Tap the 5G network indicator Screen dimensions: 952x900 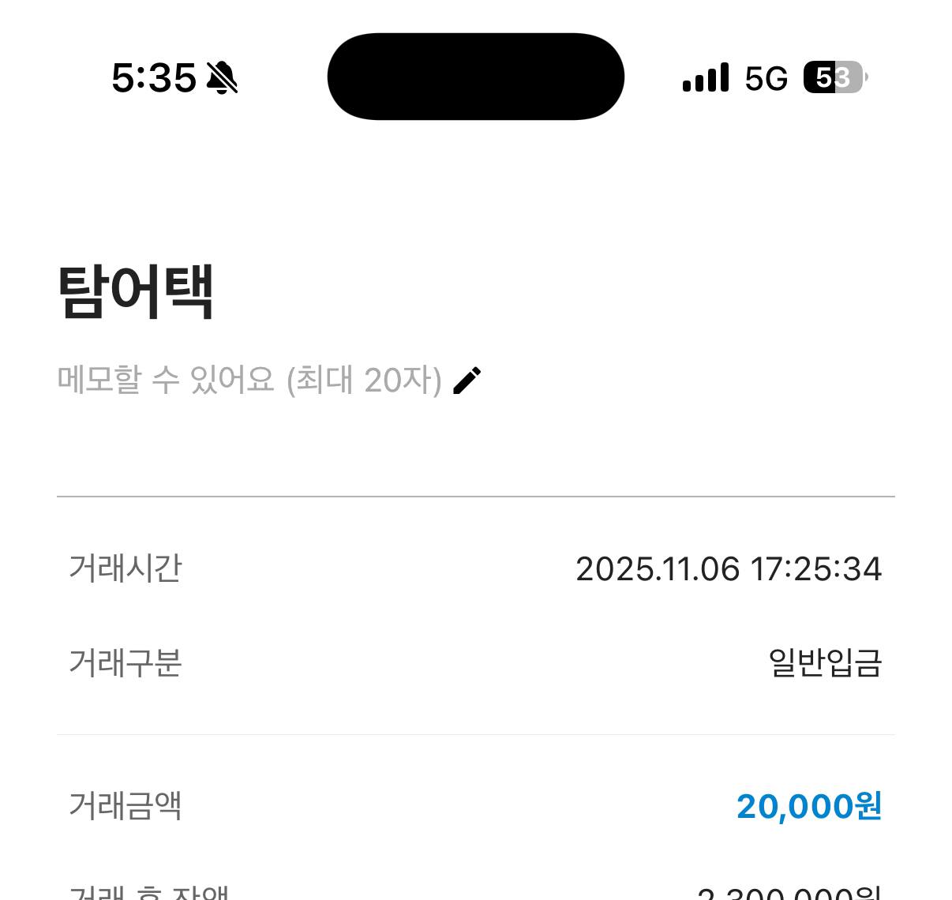coord(766,78)
